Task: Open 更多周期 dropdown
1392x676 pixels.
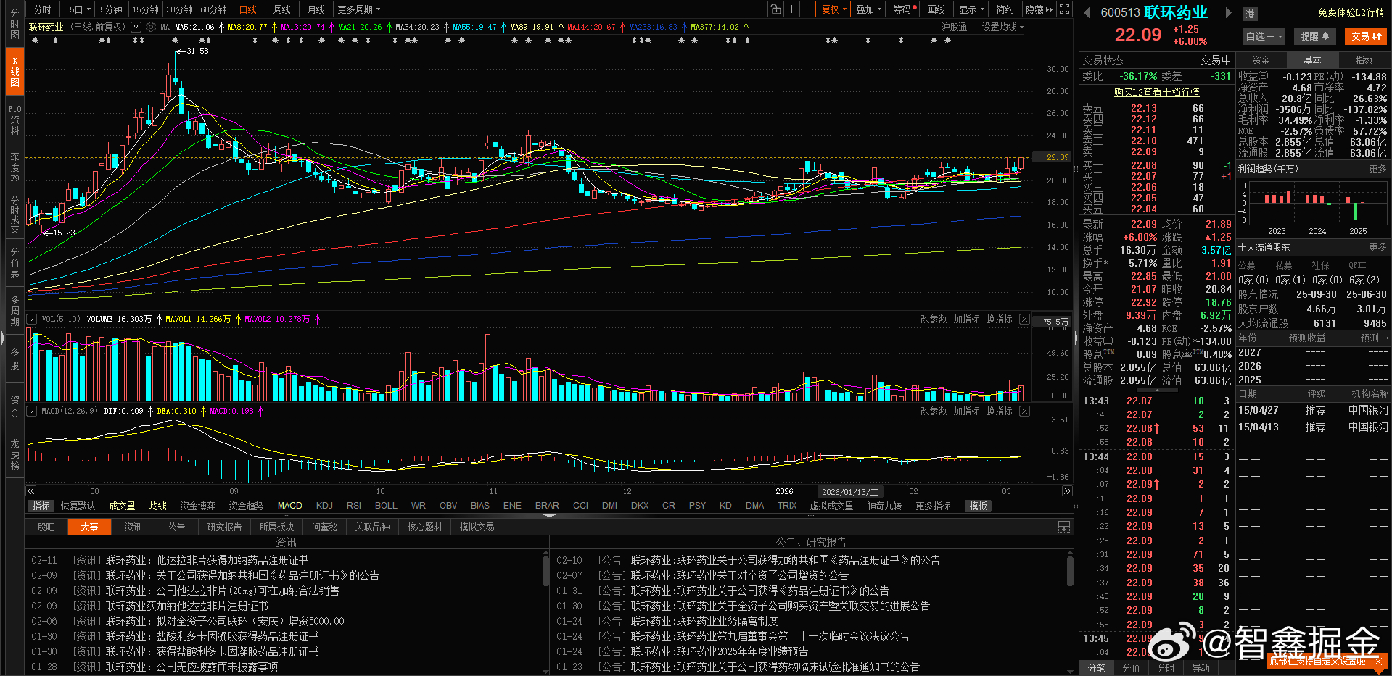Action: 358,9
